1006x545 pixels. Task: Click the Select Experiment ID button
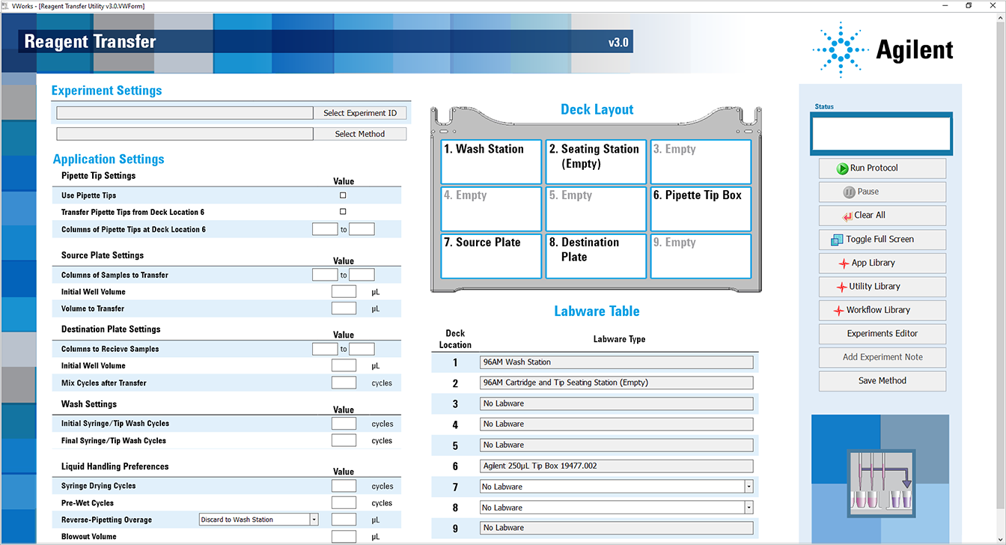click(360, 113)
